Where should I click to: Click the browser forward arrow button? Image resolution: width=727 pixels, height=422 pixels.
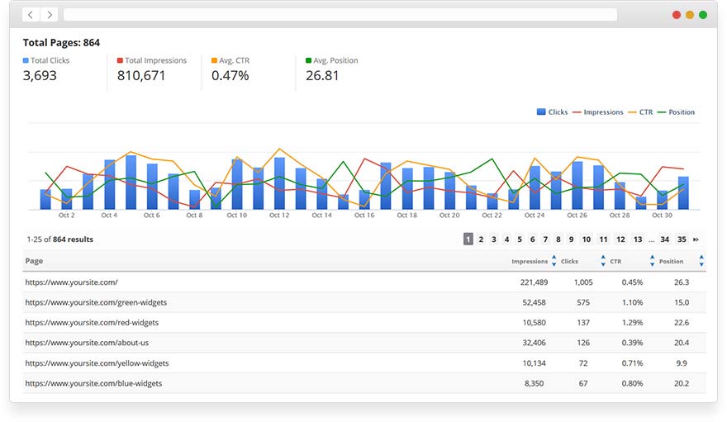coord(49,15)
